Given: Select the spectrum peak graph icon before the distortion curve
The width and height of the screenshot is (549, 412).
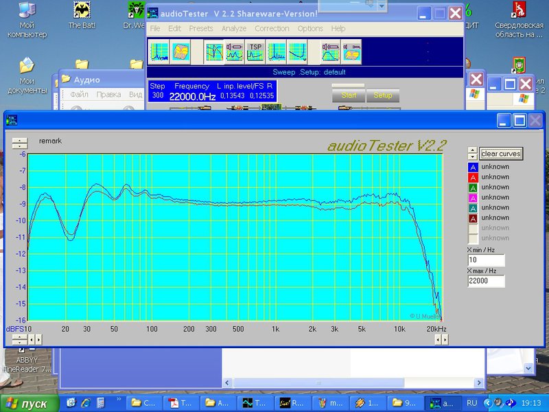Looking at the screenshot, I should [x=277, y=51].
